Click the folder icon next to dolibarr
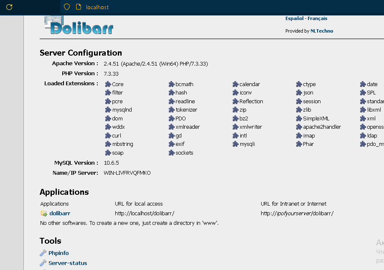Screen dimensions: 384x270 click(x=44, y=214)
